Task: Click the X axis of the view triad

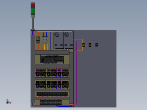Action: click(9, 103)
